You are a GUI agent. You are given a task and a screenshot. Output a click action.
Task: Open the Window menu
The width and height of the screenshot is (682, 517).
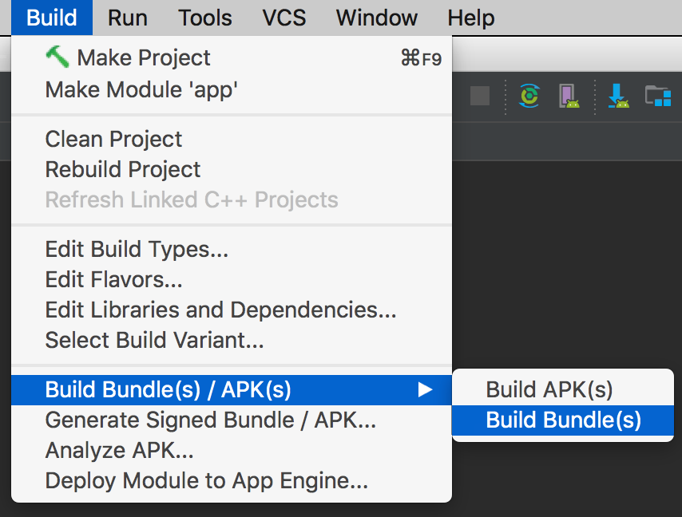coord(375,18)
